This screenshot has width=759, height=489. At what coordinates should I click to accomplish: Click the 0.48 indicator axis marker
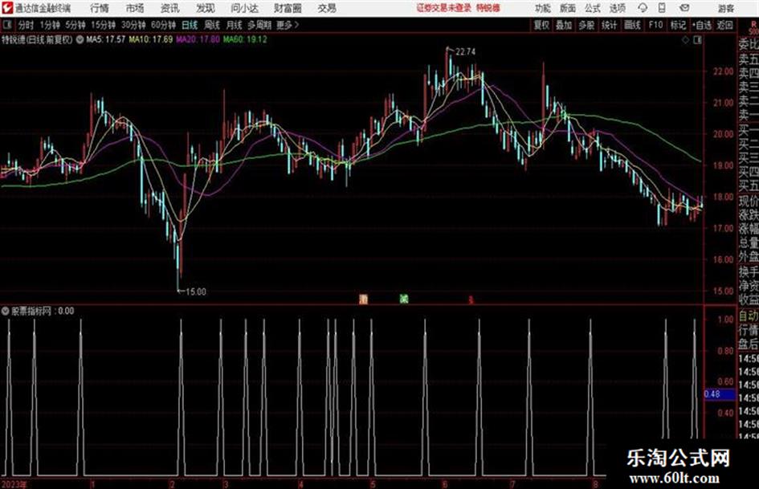(x=719, y=394)
